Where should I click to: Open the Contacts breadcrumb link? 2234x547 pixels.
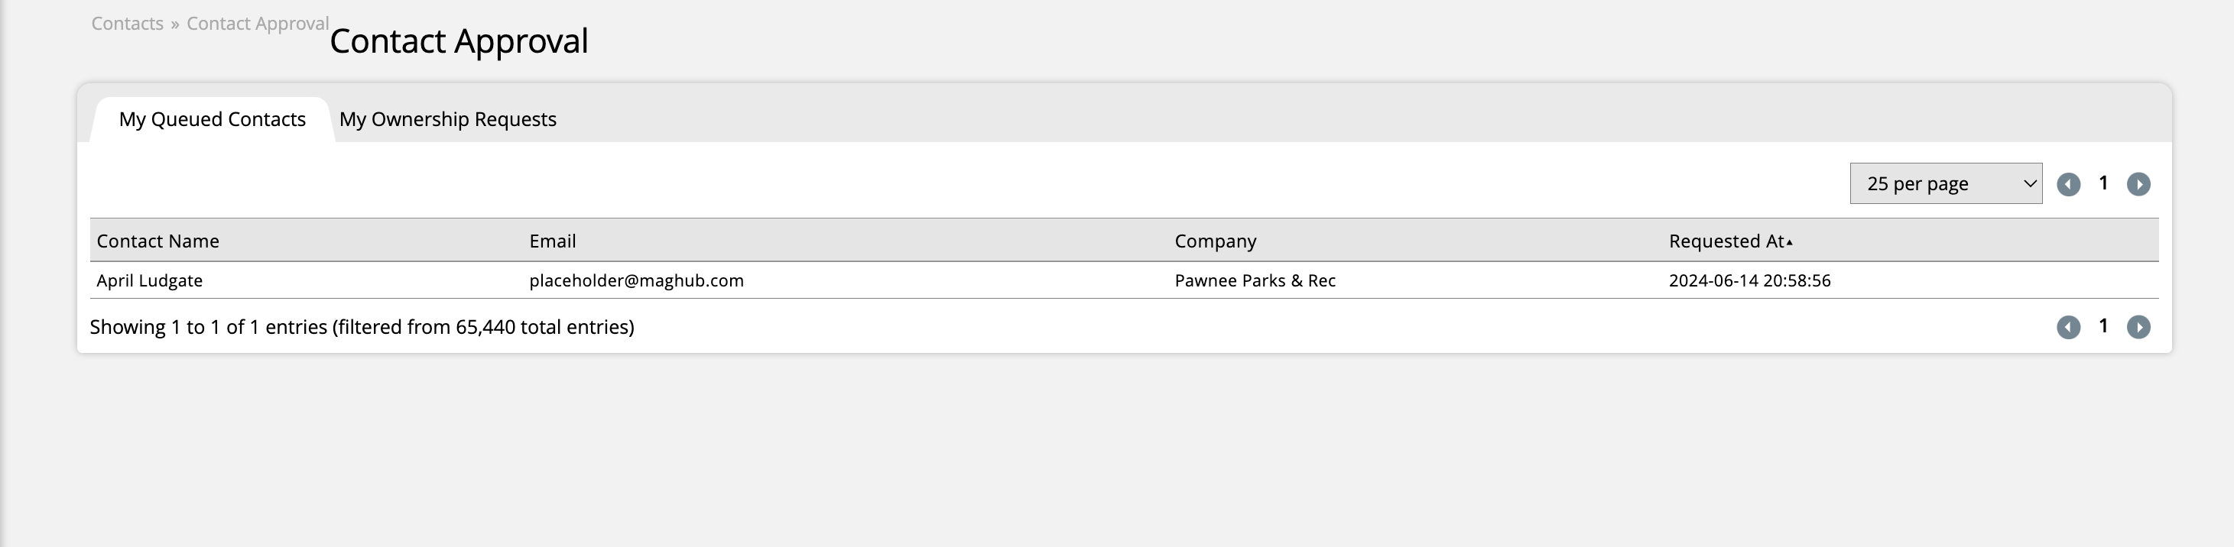[x=128, y=24]
